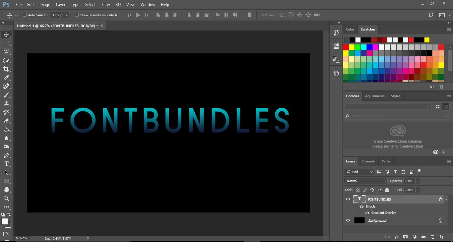Open the Opacity slider dropdown
The image size is (453, 242).
pos(418,181)
